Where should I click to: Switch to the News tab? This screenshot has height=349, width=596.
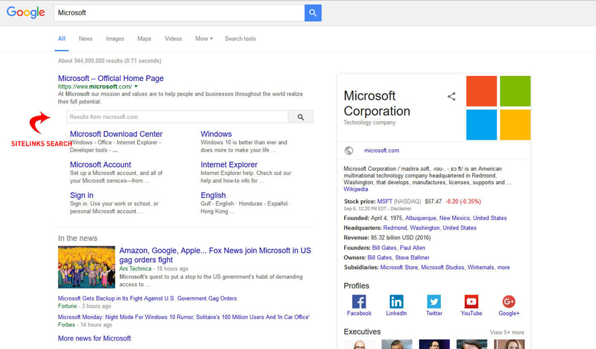(85, 39)
